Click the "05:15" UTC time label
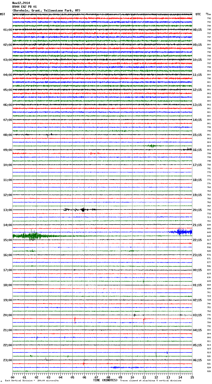Screen dimensions: 212x384 (197, 345)
